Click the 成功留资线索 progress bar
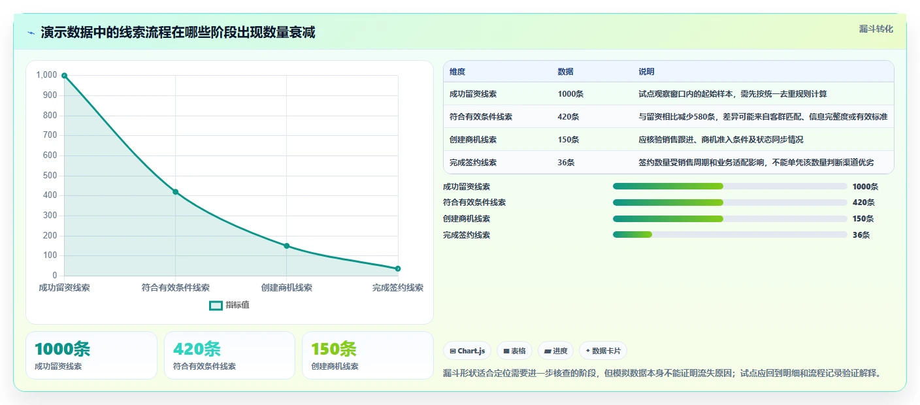This screenshot has height=405, width=920. click(730, 186)
